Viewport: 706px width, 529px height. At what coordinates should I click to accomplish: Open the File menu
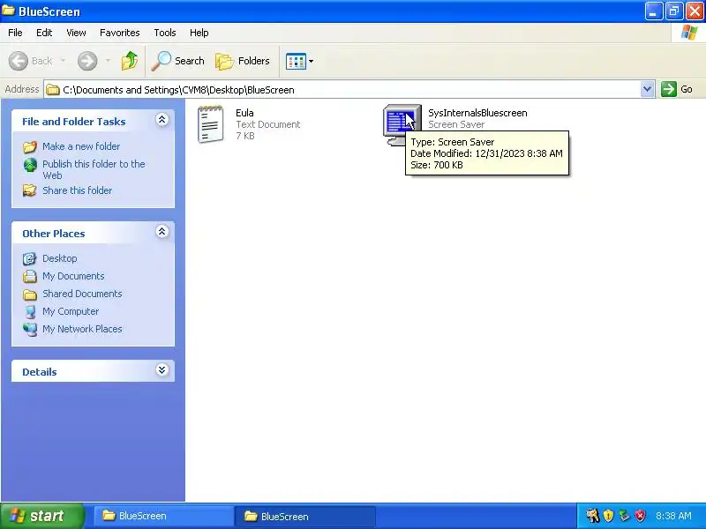click(15, 33)
